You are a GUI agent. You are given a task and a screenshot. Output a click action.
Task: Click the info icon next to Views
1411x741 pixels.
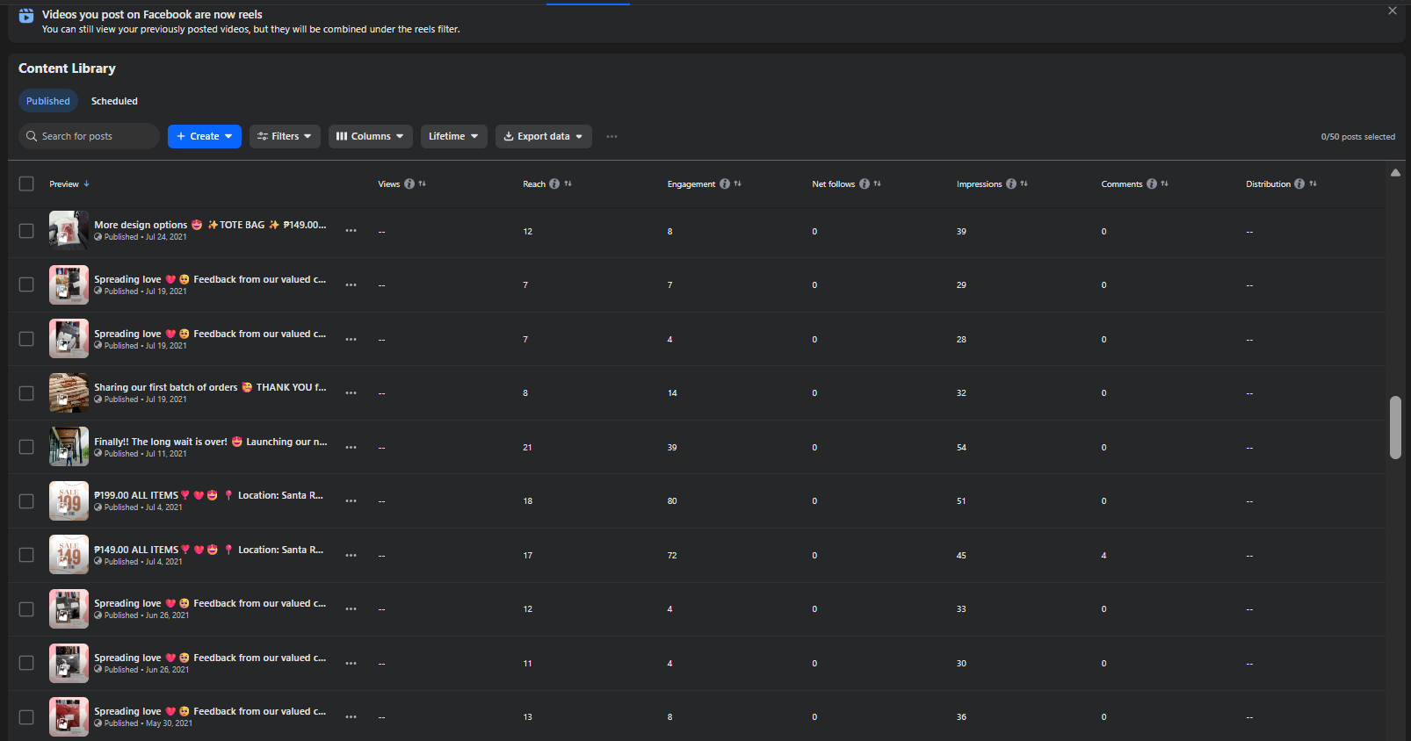coord(409,184)
